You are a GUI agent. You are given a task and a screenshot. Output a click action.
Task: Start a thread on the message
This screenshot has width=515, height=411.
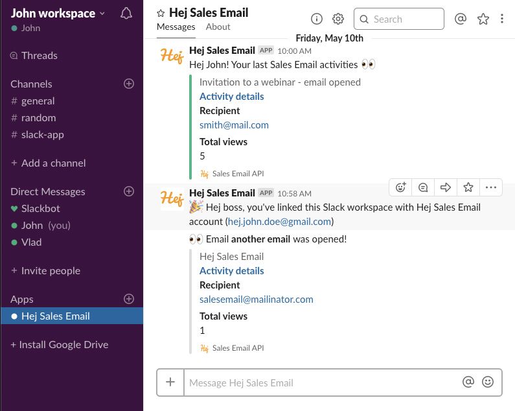423,187
